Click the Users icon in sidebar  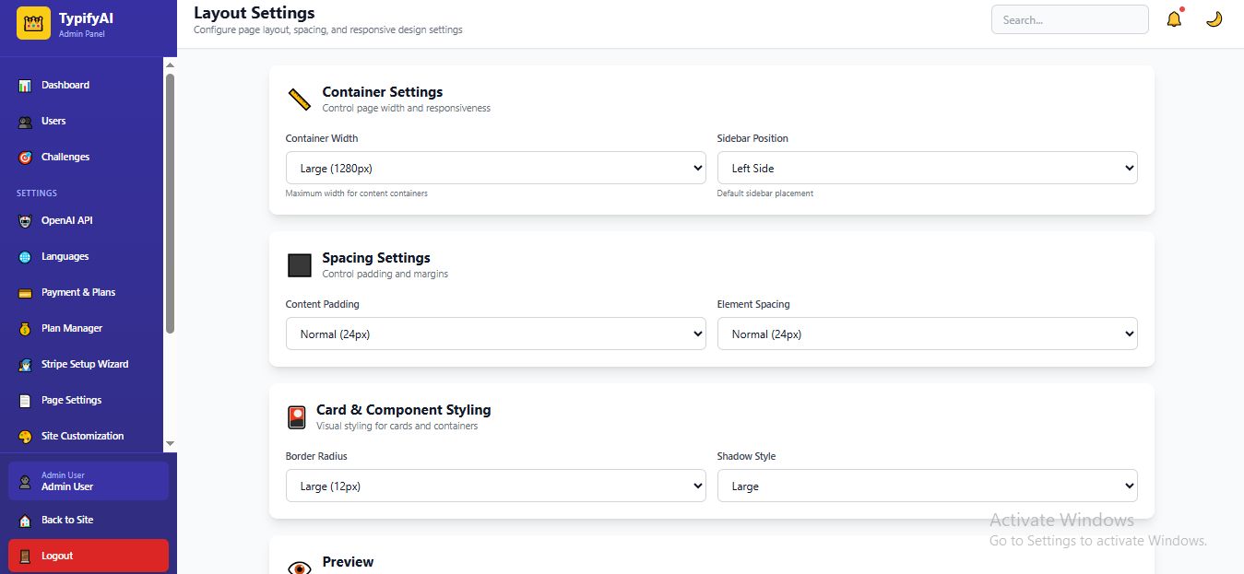pos(25,122)
